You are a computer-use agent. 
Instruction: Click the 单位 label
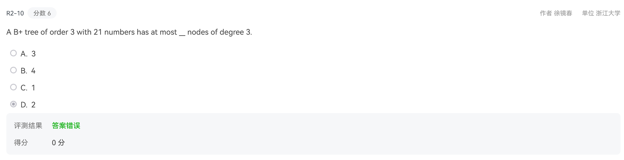[588, 13]
